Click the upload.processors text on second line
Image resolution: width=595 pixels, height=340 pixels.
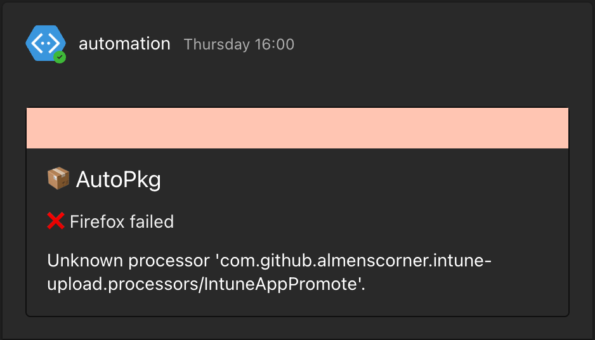(x=123, y=284)
